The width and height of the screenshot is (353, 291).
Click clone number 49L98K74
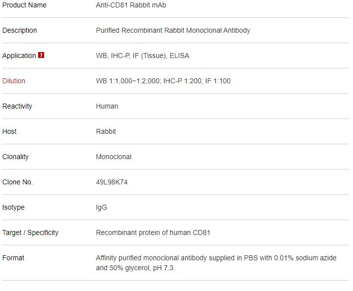(112, 182)
